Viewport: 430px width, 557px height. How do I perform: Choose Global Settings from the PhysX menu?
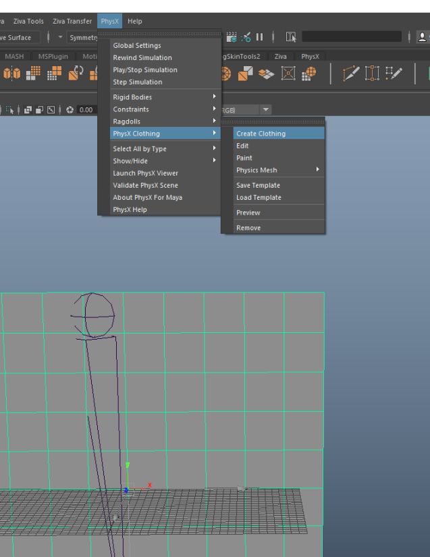point(165,45)
